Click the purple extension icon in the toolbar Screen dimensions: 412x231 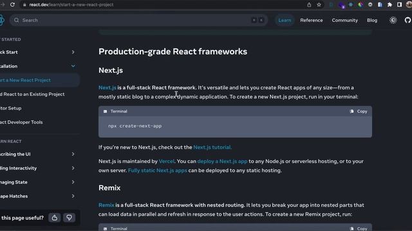point(341,5)
